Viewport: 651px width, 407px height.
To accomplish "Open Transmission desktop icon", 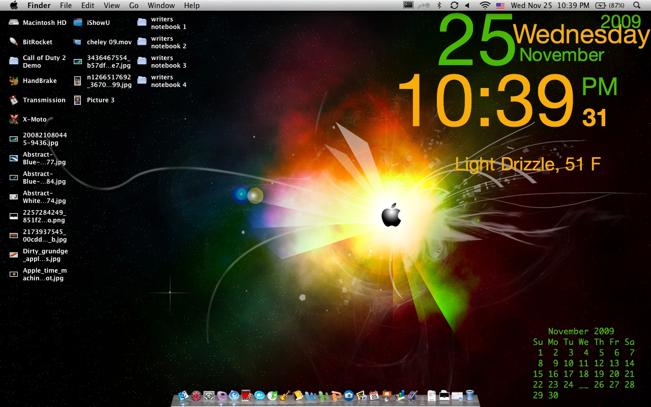I will 14,100.
